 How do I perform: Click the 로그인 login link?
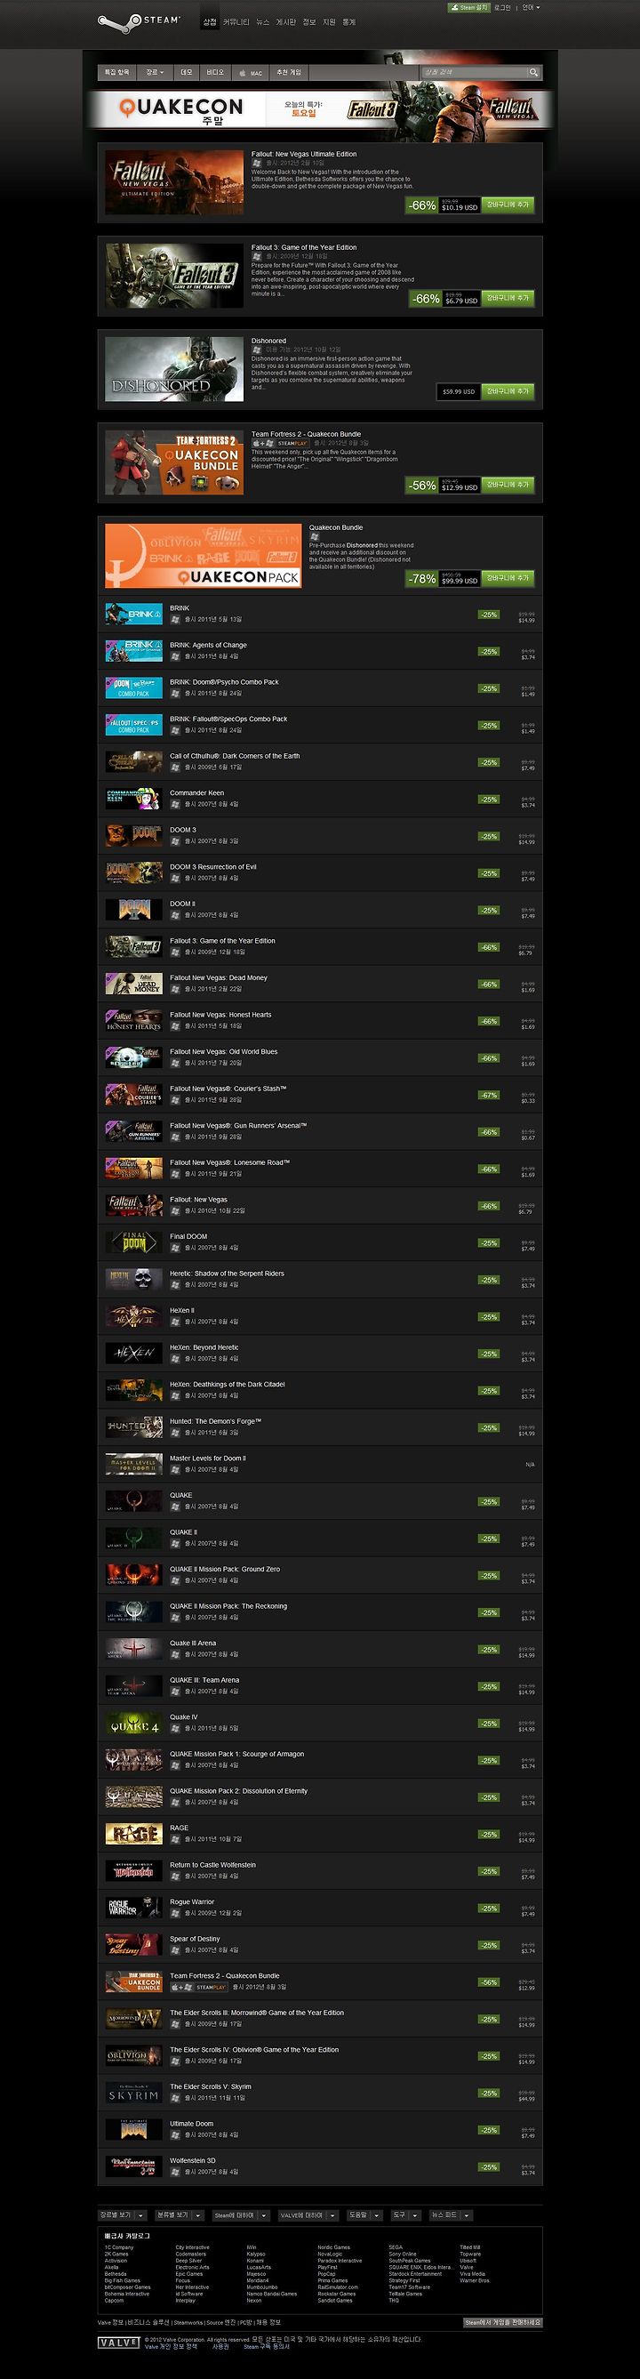(502, 7)
